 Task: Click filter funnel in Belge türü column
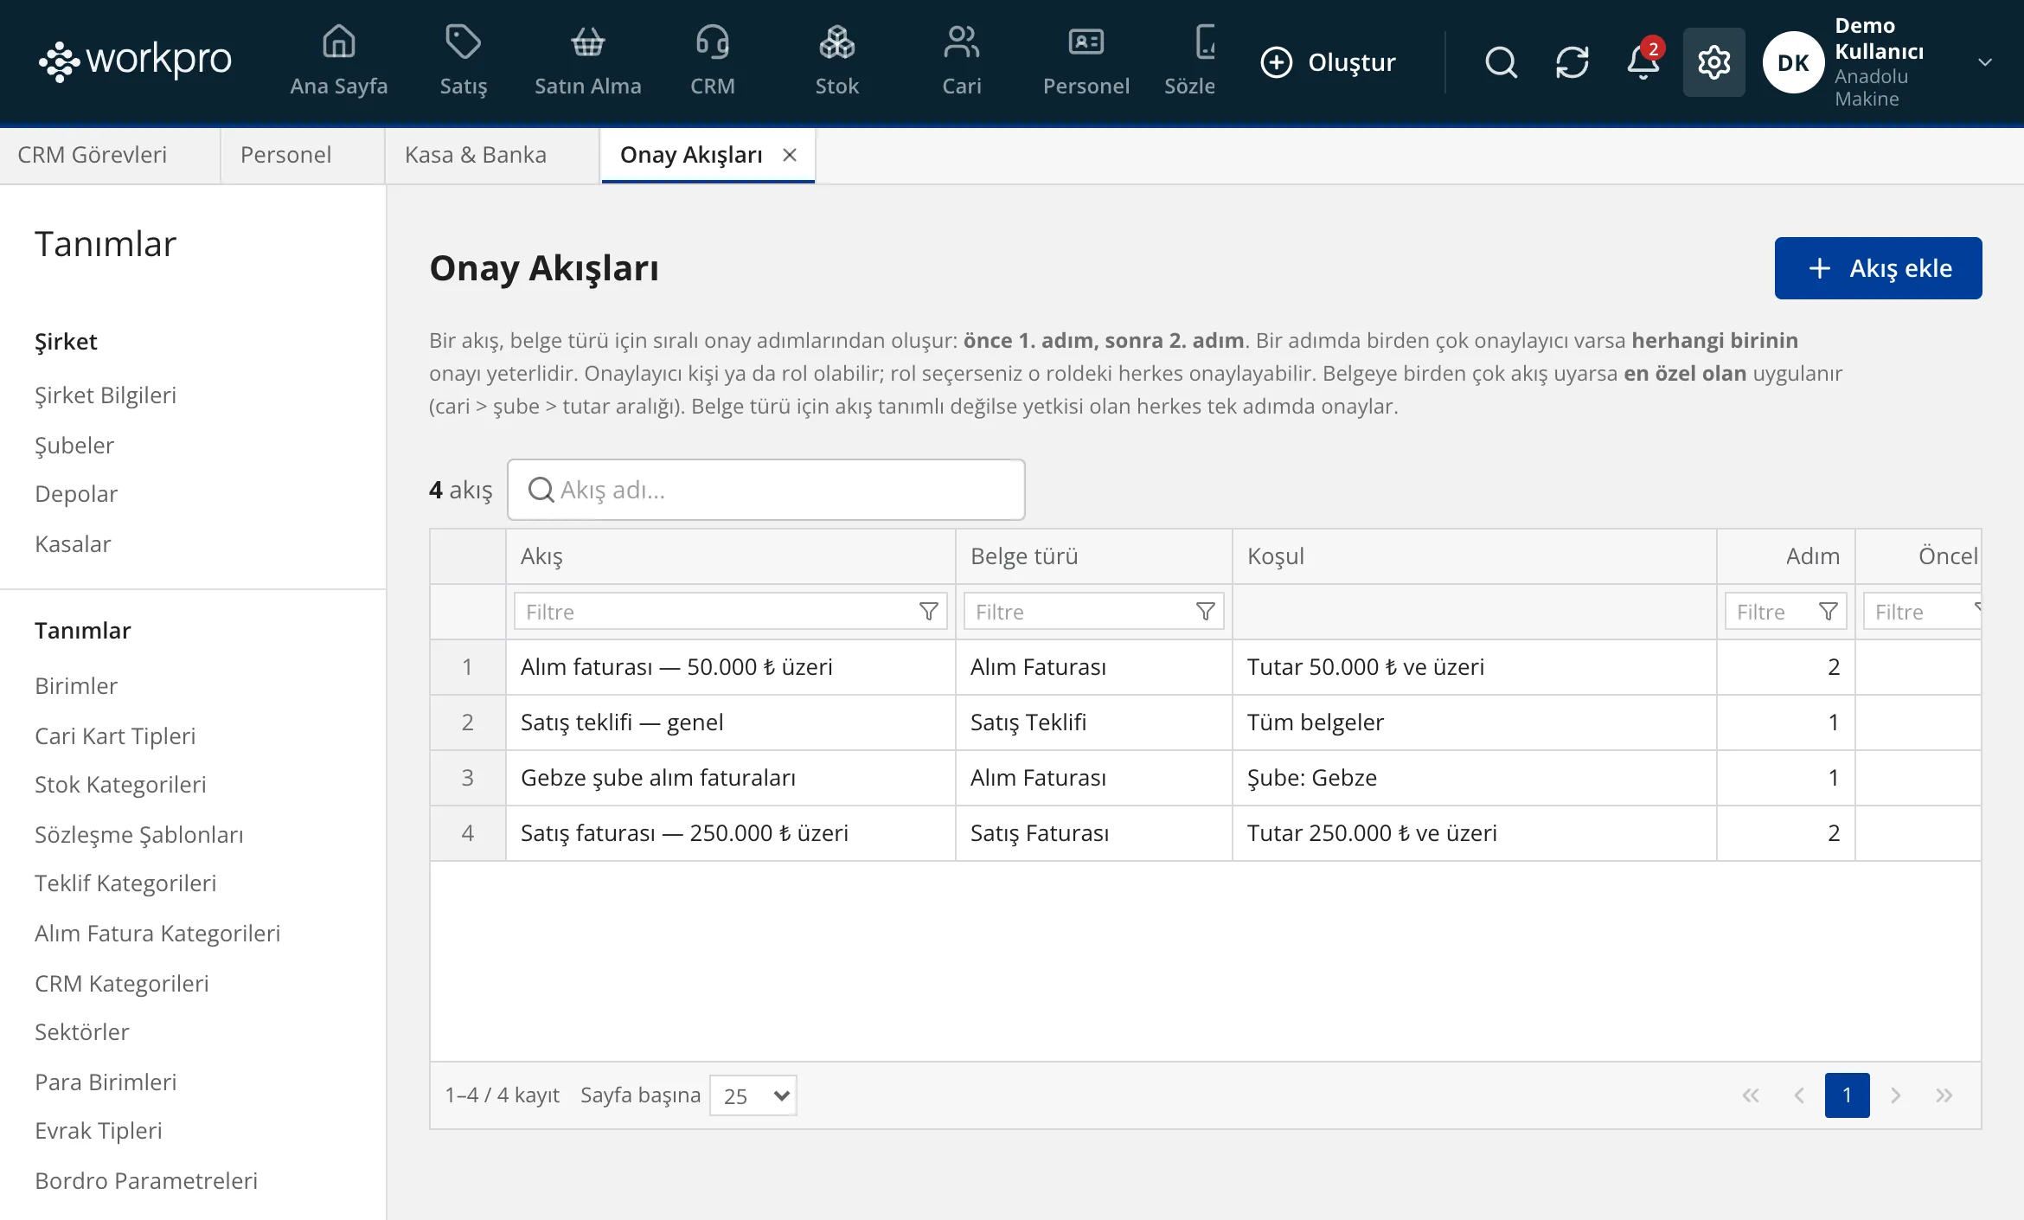(x=1205, y=612)
